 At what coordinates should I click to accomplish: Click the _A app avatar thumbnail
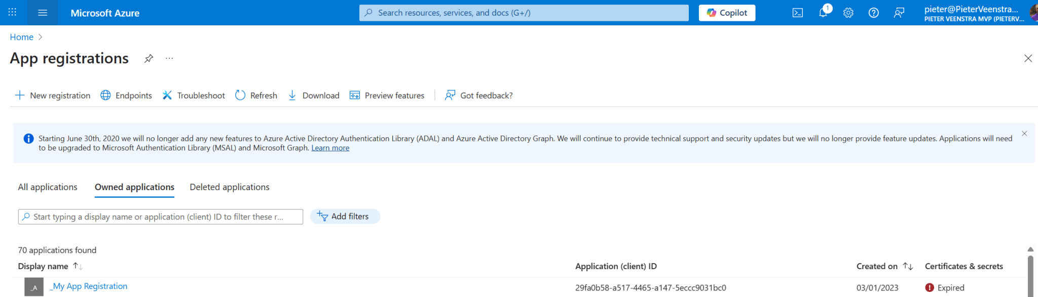tap(34, 287)
